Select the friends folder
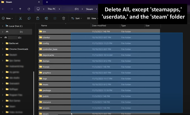Viewport: 190px width, 115px height. point(99,67)
